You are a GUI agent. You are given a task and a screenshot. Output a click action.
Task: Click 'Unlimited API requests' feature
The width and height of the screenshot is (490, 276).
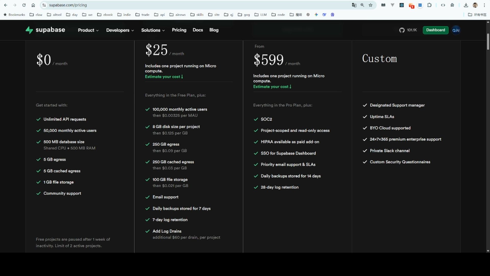(65, 119)
